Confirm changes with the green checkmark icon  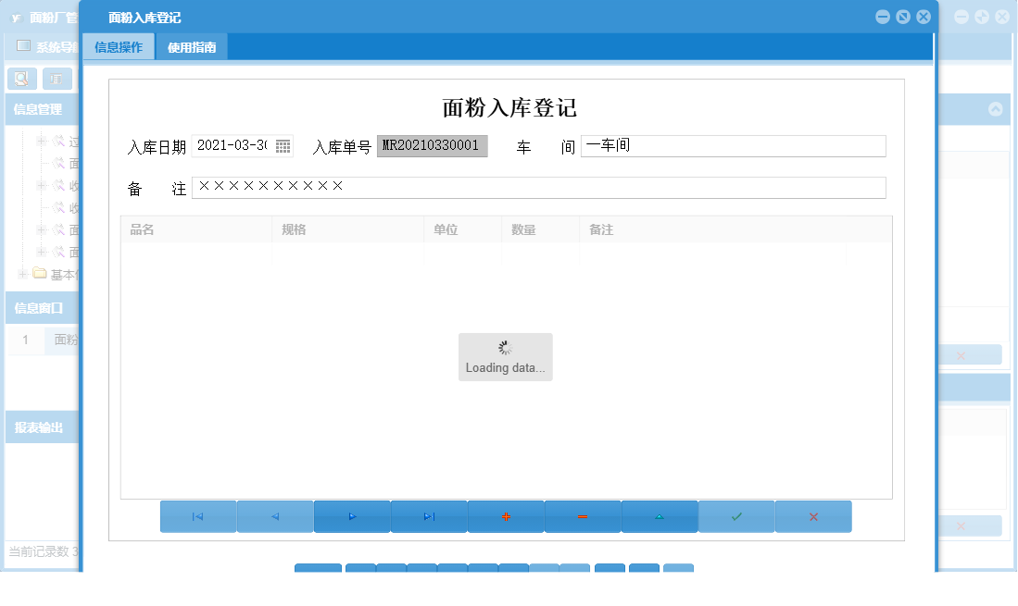(736, 516)
